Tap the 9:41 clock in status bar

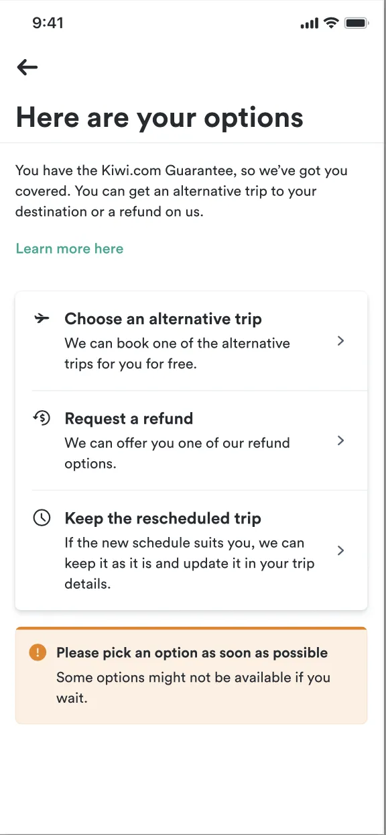(x=48, y=23)
